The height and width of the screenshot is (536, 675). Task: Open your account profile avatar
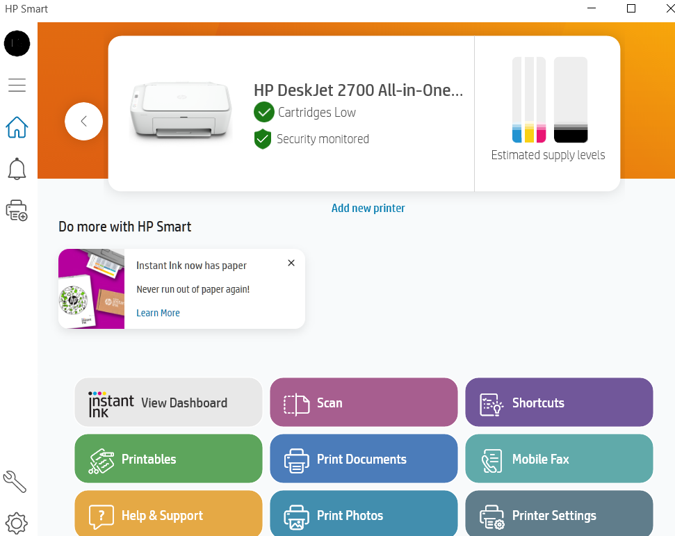point(17,43)
